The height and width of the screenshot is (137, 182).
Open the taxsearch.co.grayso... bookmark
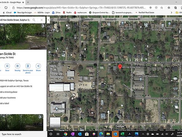pos(122,12)
